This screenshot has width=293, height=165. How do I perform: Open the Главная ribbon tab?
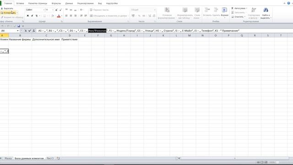click(x=8, y=3)
